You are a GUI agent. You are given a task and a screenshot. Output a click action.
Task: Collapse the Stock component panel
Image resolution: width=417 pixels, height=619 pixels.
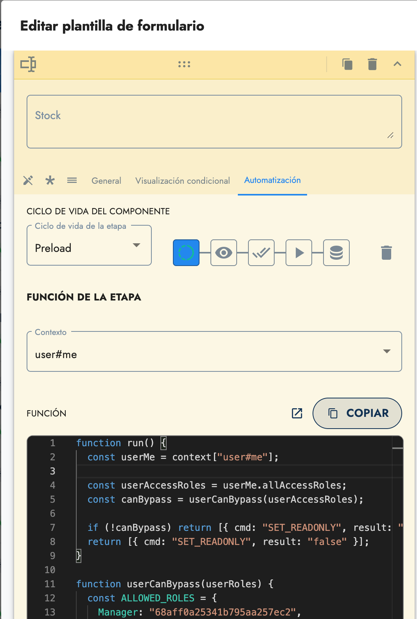[397, 64]
